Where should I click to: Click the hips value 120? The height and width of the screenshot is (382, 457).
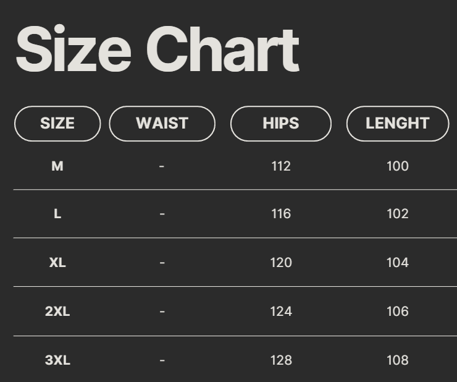click(x=281, y=263)
